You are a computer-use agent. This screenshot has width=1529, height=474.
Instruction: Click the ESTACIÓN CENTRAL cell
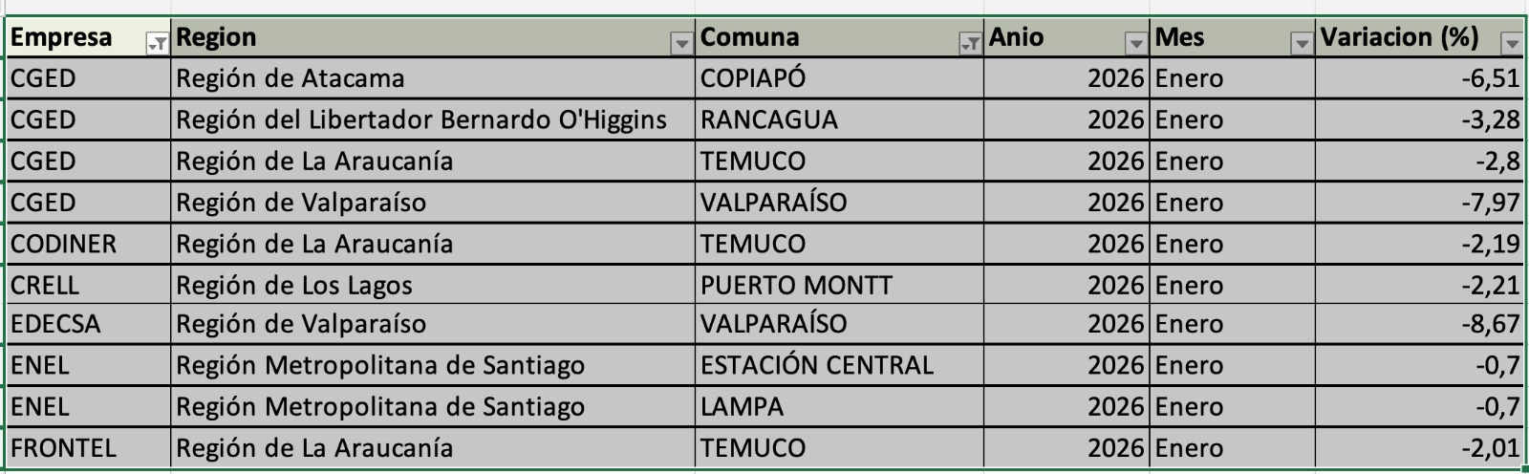tap(816, 366)
